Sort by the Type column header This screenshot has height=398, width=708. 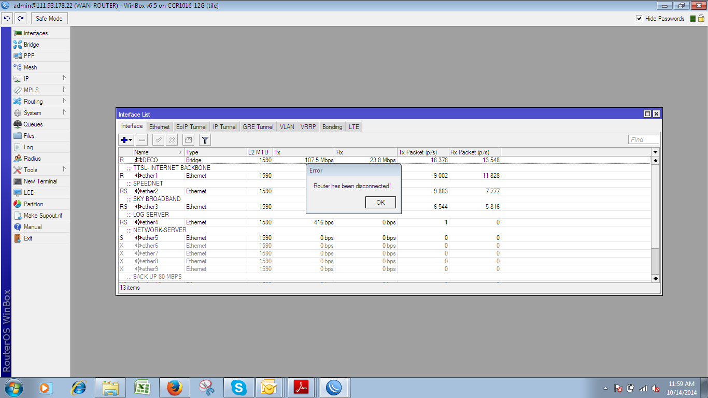coord(216,152)
